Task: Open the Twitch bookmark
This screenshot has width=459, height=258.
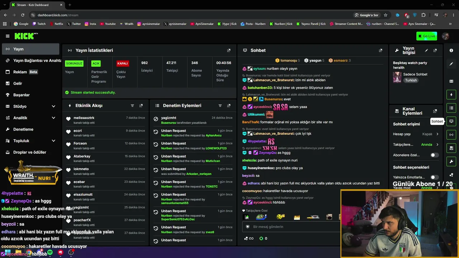Action: (x=39, y=24)
